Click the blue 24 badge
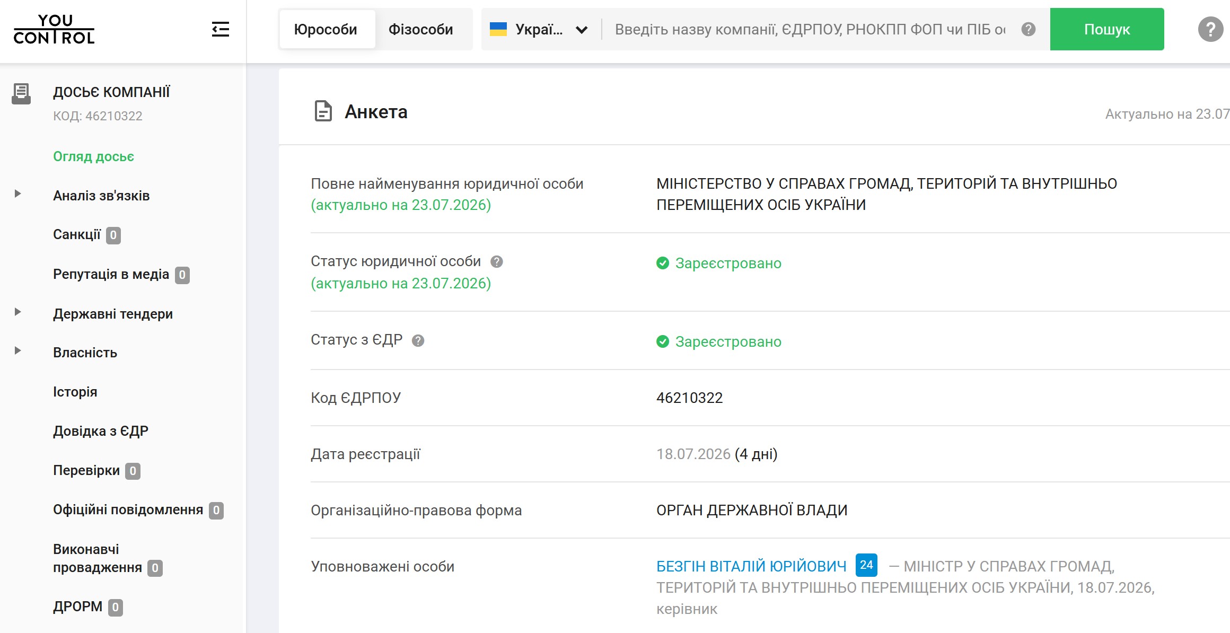The image size is (1230, 633). tap(866, 565)
